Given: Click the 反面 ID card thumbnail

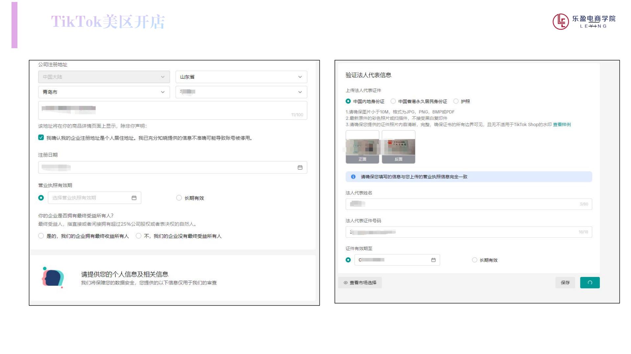Looking at the screenshot, I should coord(398,147).
